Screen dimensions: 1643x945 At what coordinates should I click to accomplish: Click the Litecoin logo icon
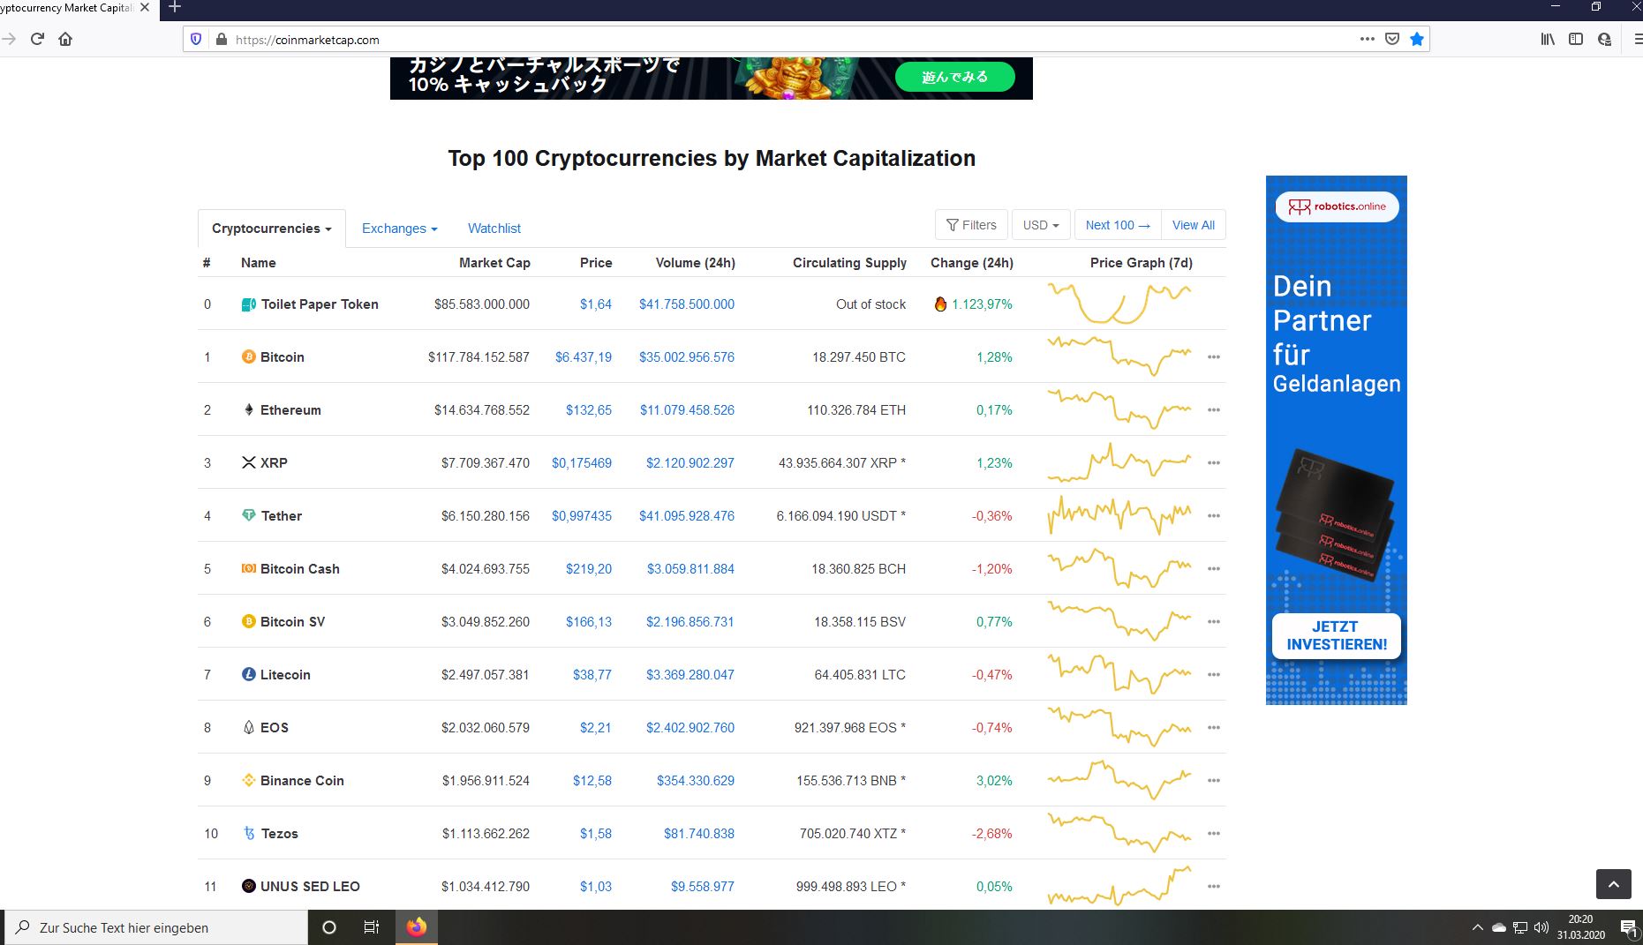point(249,674)
